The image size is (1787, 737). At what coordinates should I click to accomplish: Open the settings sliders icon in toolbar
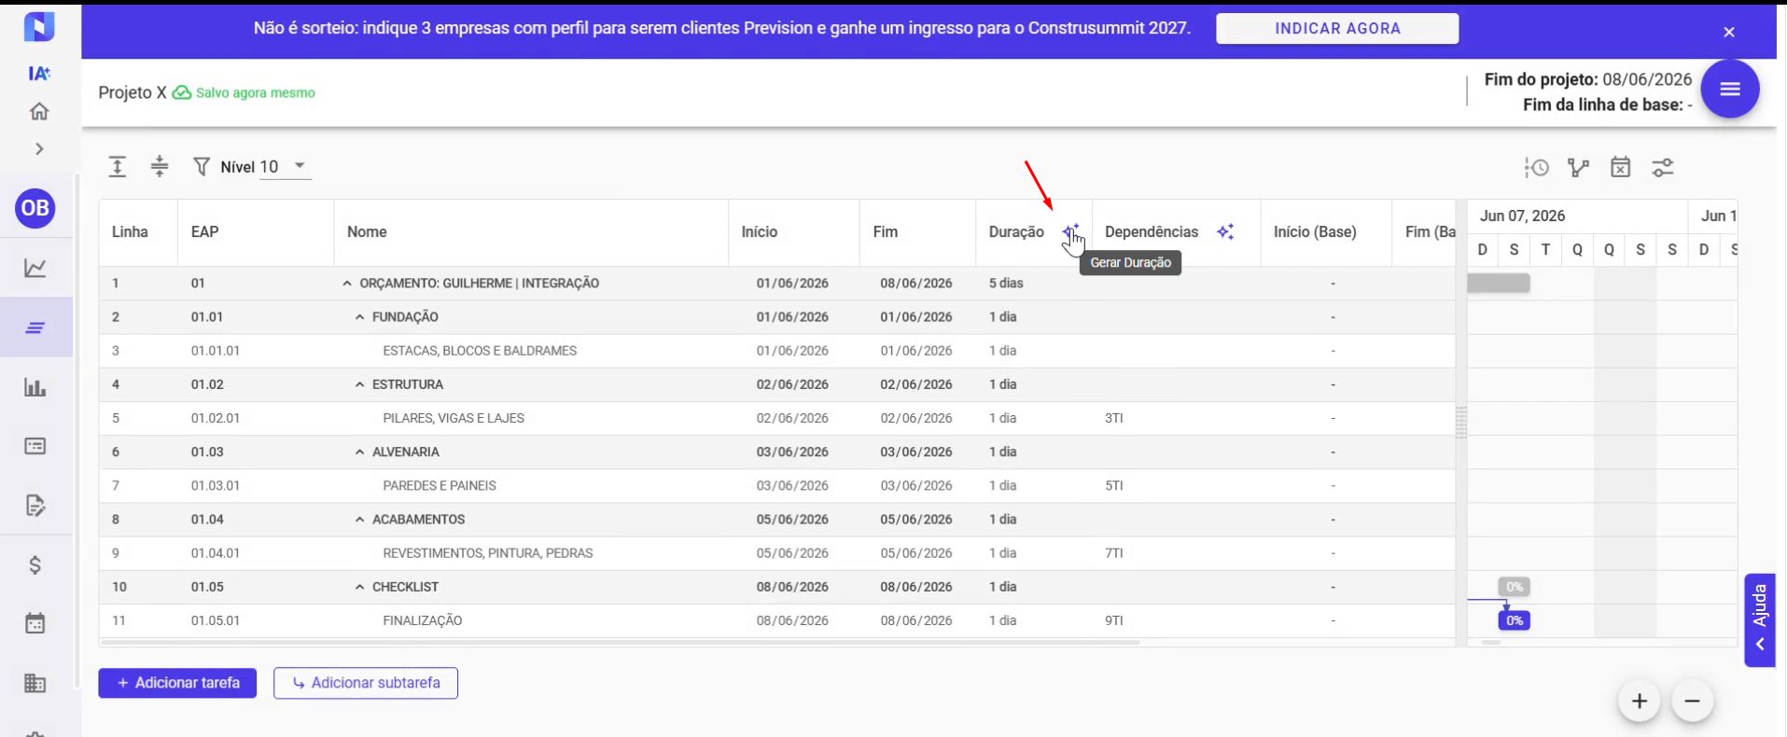[x=1663, y=168]
